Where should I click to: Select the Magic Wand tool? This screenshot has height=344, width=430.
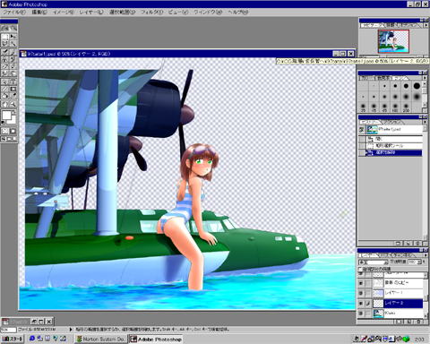(13, 44)
